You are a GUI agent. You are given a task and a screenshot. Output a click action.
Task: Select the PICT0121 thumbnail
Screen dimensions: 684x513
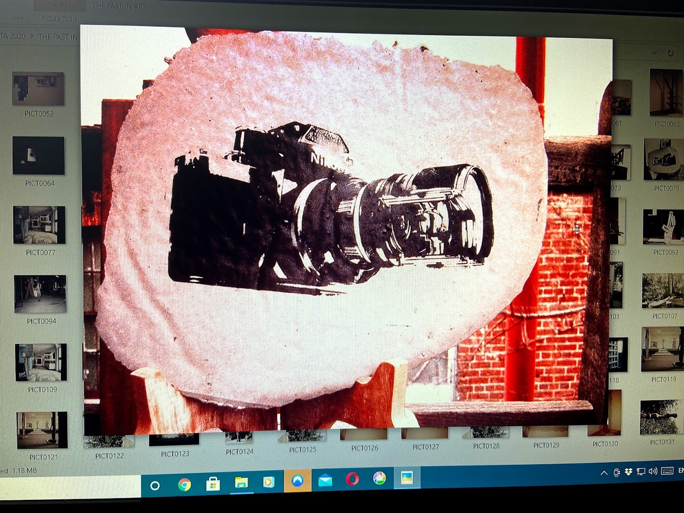coord(42,430)
